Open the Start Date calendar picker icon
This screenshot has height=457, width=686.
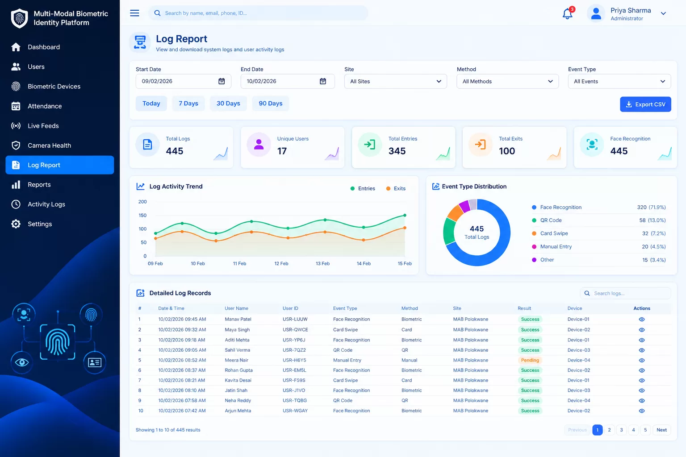222,81
